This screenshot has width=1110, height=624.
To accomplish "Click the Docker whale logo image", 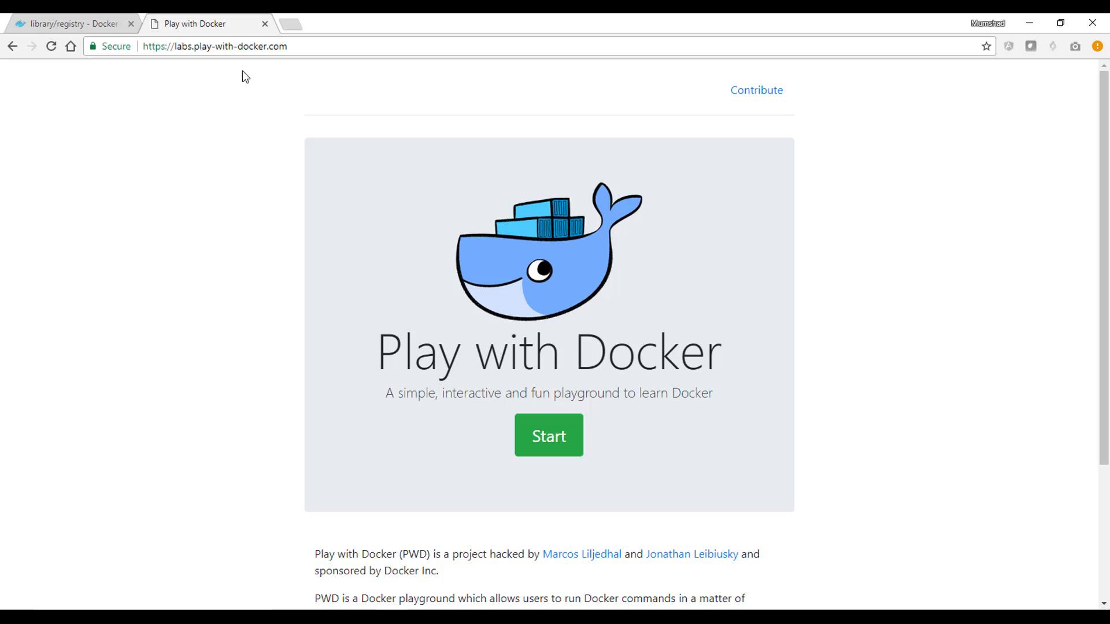I will coord(549,251).
